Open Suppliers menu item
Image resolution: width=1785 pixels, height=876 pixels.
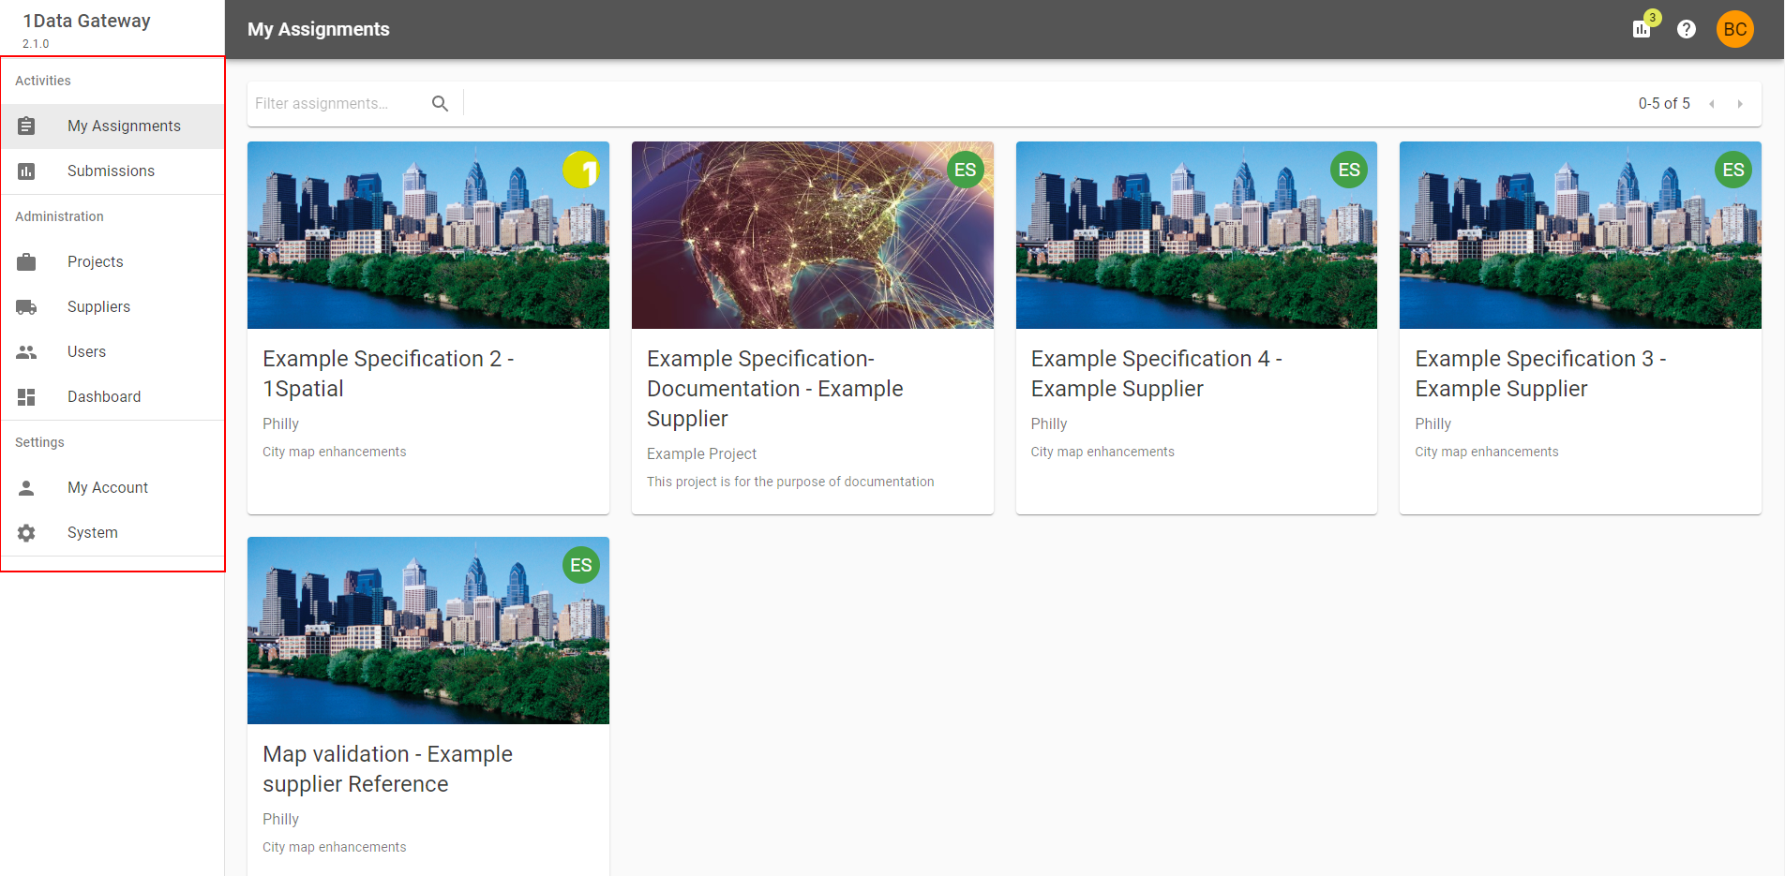coord(112,306)
